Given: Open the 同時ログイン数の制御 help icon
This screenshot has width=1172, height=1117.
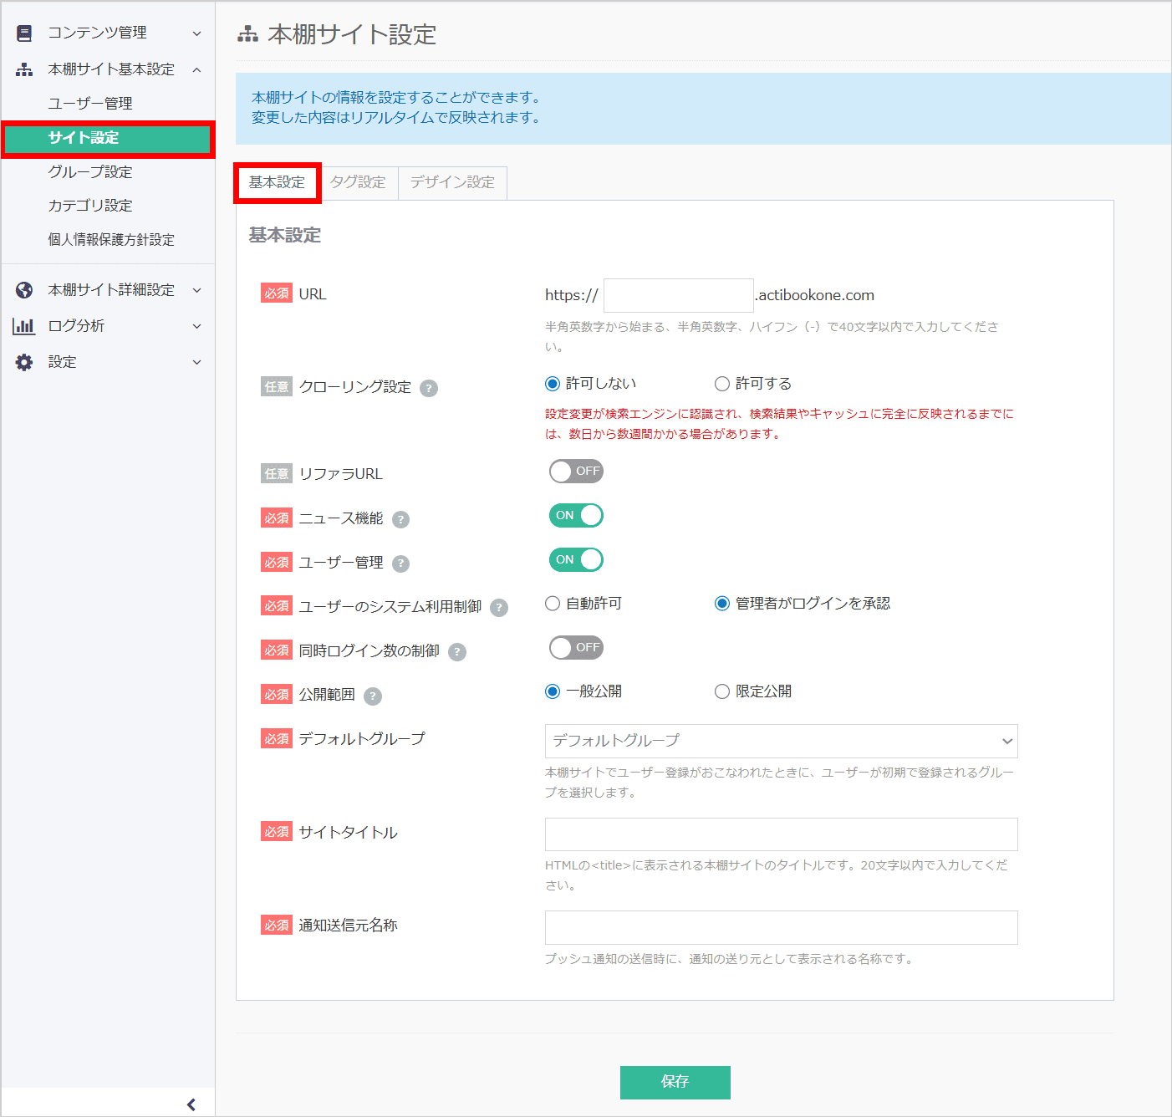Looking at the screenshot, I should (x=456, y=651).
